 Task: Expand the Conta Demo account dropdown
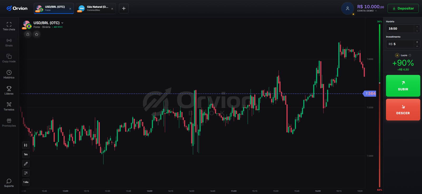click(x=367, y=11)
